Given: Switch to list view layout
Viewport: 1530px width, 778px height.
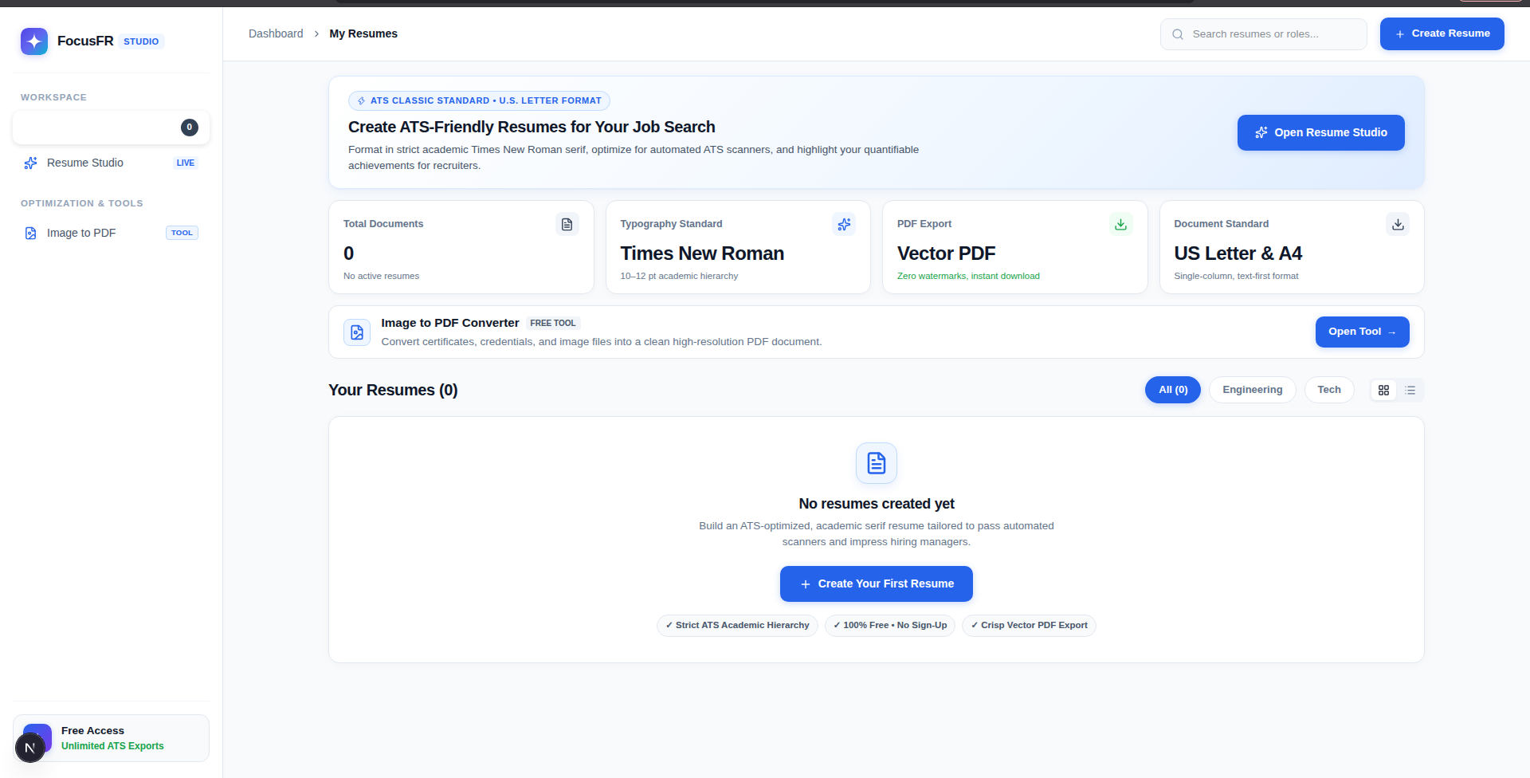Looking at the screenshot, I should (1410, 390).
